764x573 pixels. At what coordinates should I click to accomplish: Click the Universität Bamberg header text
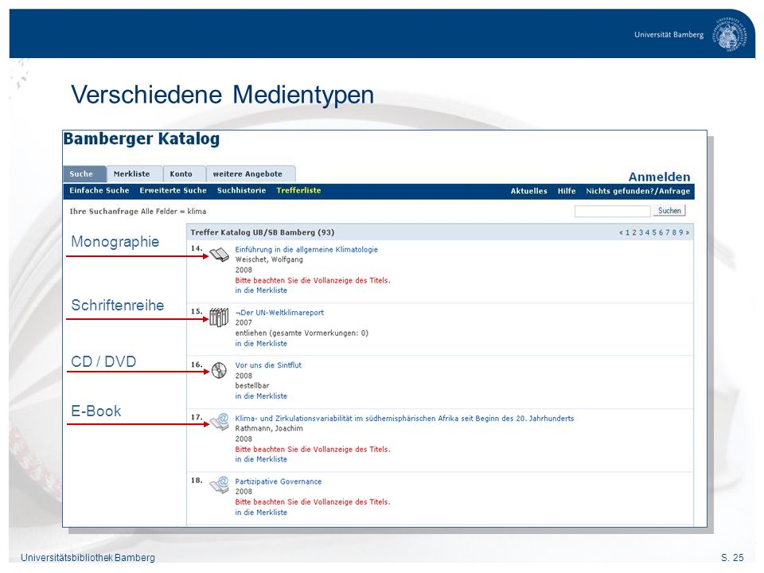[x=668, y=34]
